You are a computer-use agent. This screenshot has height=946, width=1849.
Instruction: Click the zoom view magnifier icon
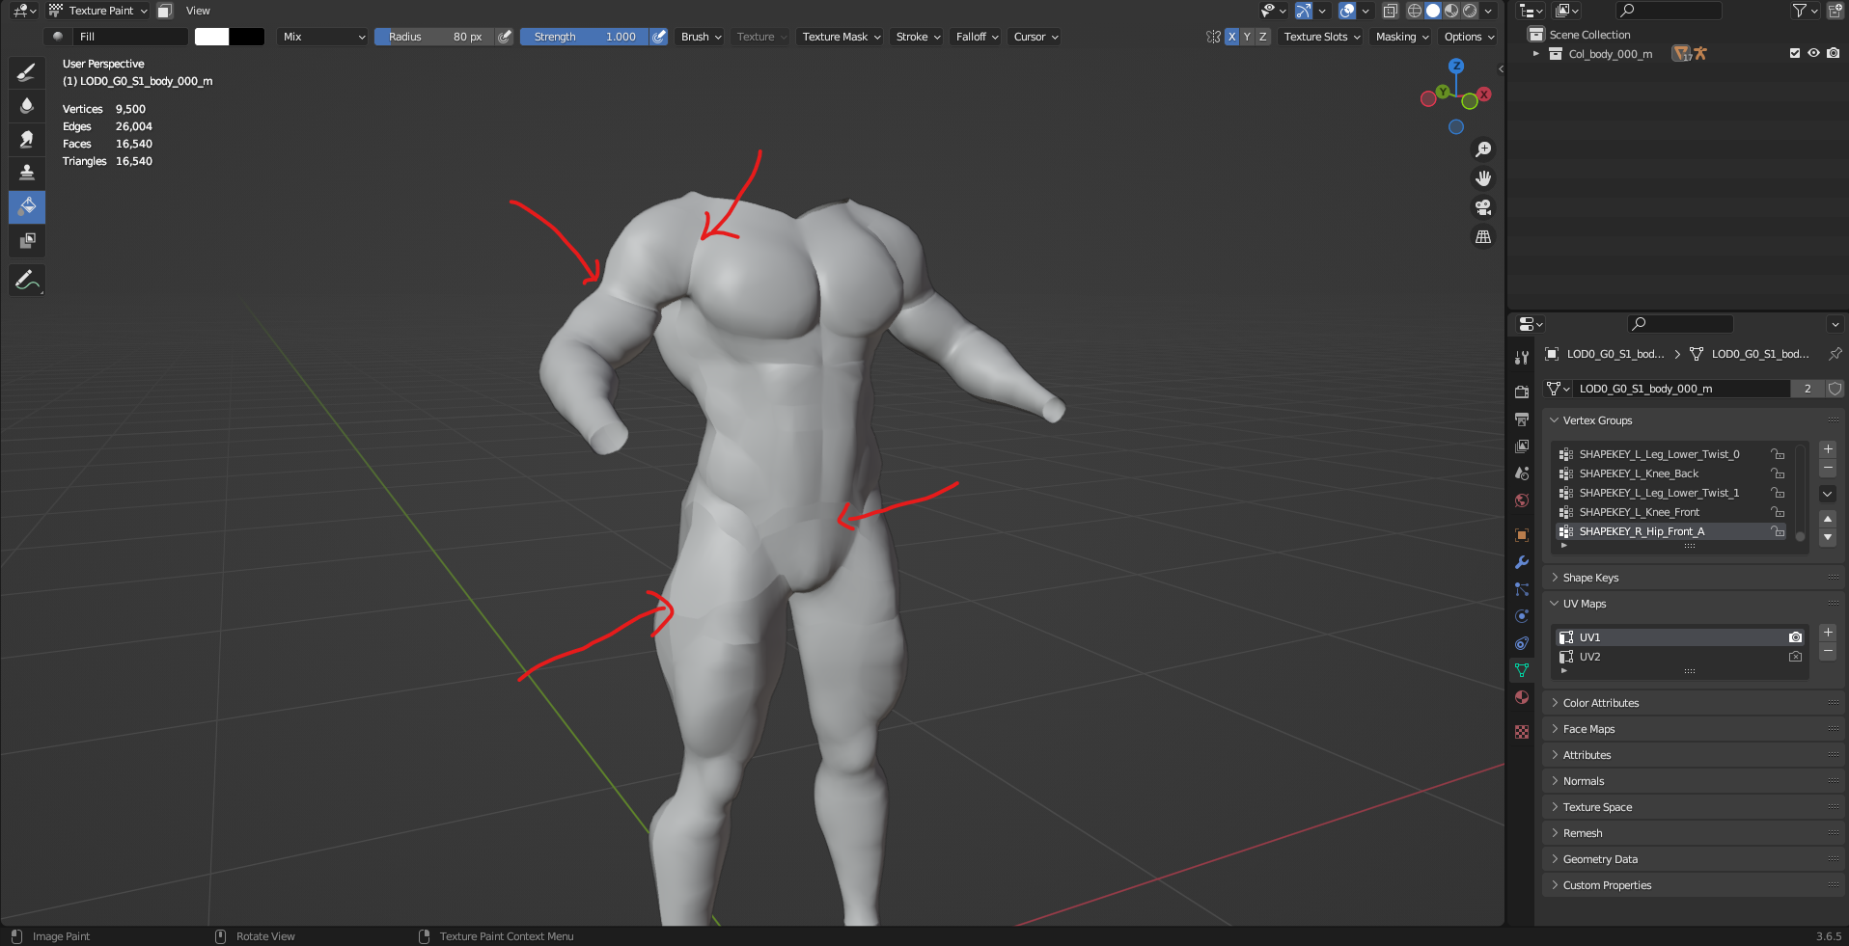(1483, 149)
